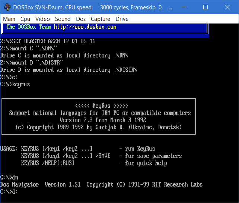Click the mount C ".\DN\" command line
Viewport: 239px width, 203px height.
coord(29,49)
